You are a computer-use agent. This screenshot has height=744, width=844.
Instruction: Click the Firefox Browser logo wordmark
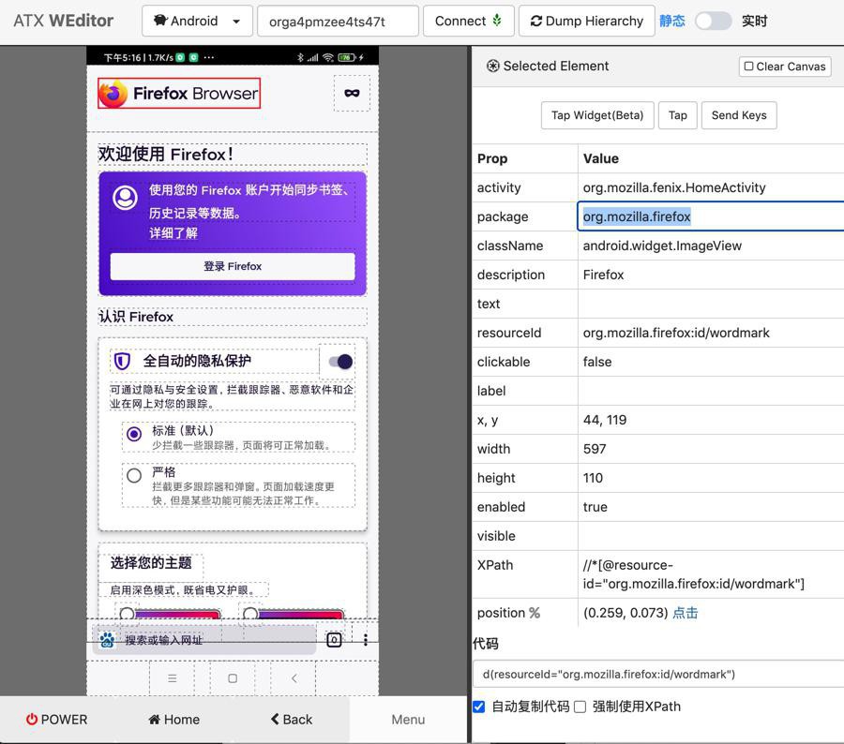tap(179, 93)
